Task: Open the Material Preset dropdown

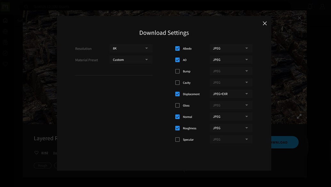Action: tap(131, 60)
